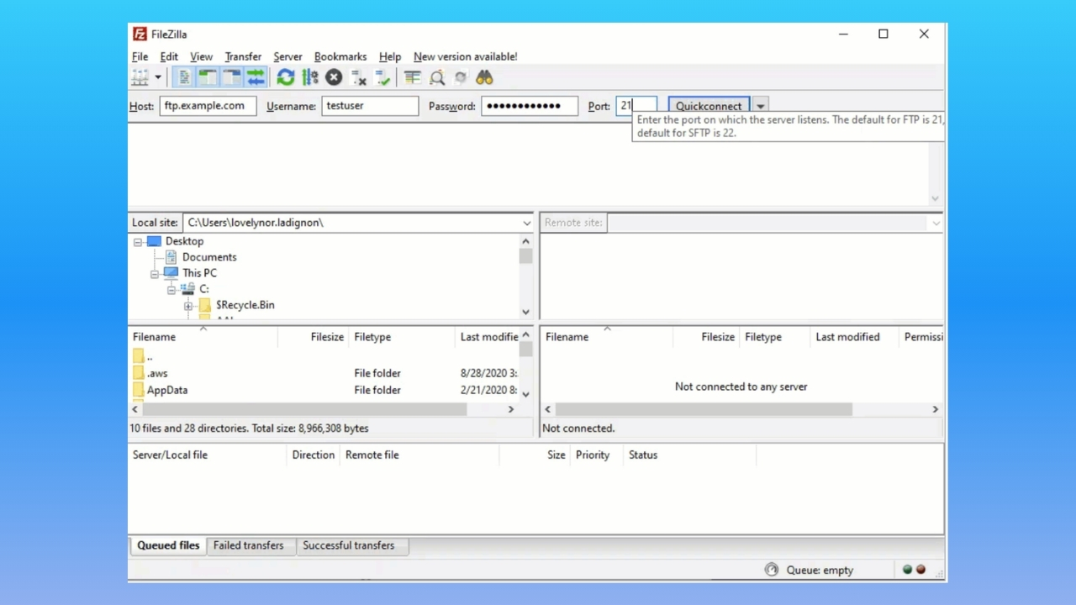Collapse the Desktop tree node
The width and height of the screenshot is (1076, 605).
pos(138,241)
